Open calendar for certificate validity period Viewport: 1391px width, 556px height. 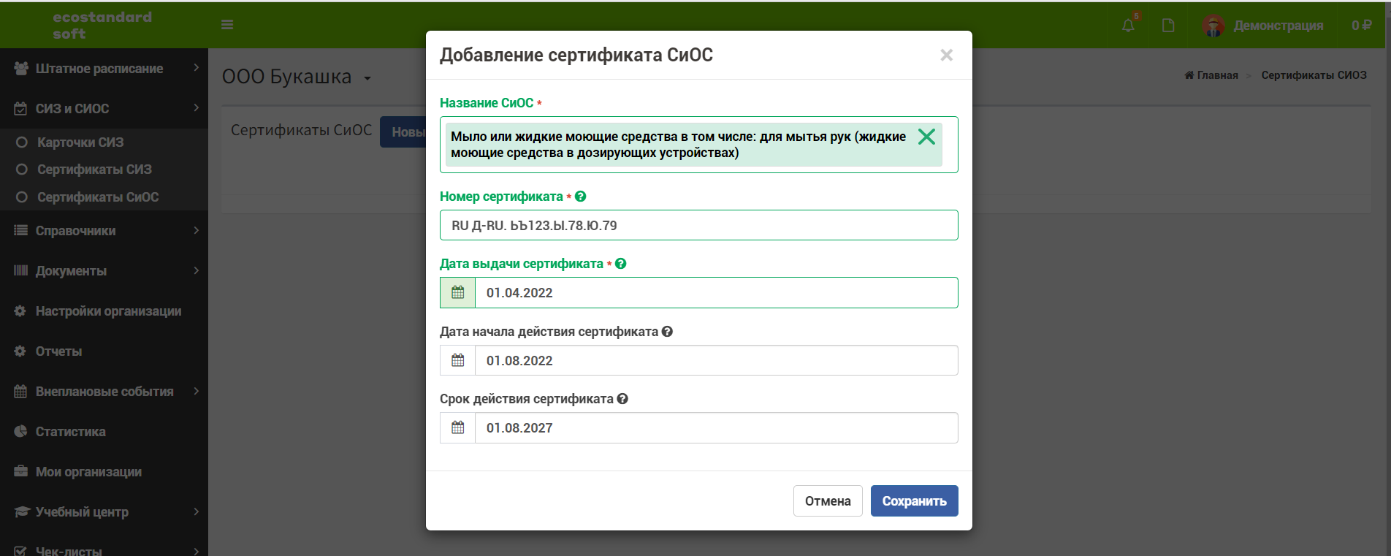coord(458,427)
